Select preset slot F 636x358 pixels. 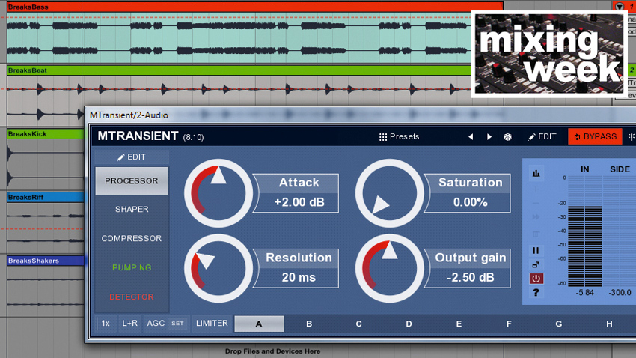509,324
